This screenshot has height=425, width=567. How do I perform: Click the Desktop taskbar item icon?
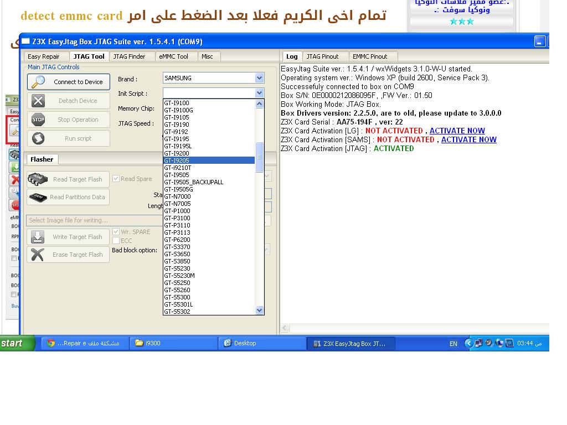tap(228, 343)
